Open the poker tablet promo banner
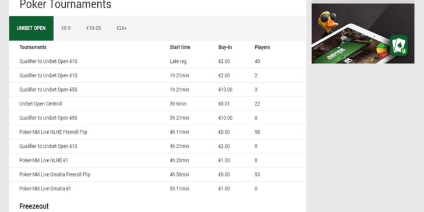Viewport: 424px width, 212px height. (363, 34)
